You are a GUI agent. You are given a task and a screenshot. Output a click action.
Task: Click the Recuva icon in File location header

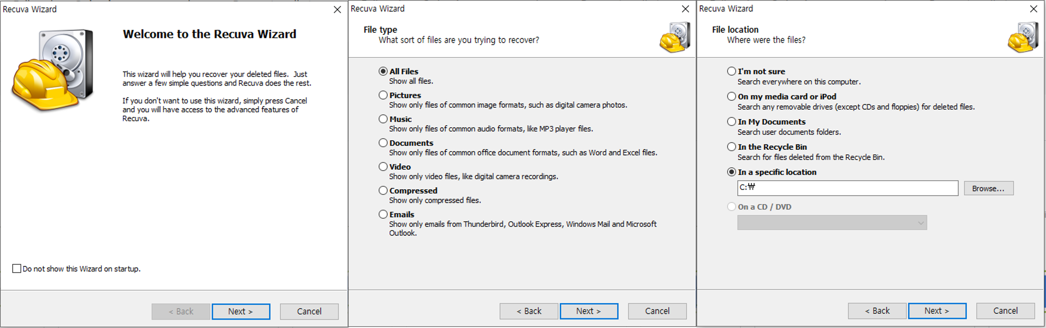pos(1023,37)
